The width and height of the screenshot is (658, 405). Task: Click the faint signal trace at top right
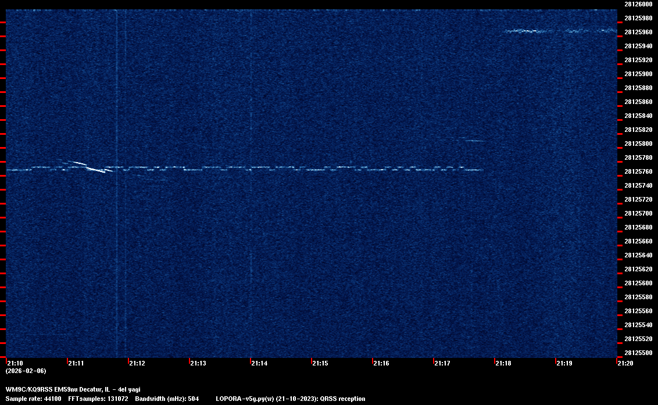tap(560, 31)
